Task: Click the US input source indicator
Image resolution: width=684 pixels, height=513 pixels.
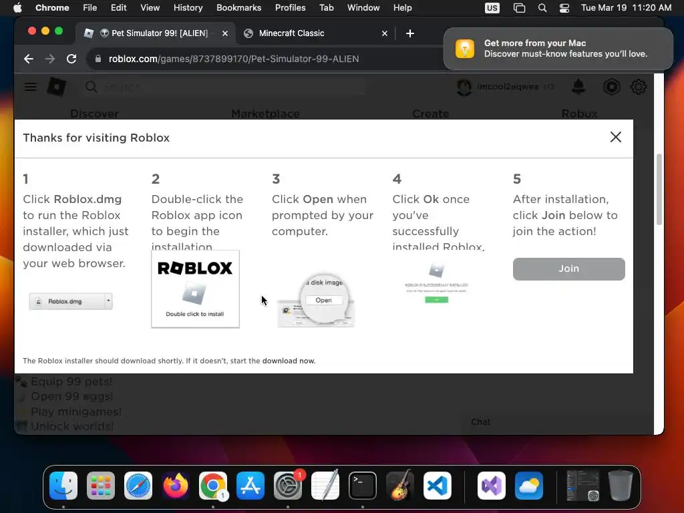Action: [x=492, y=8]
